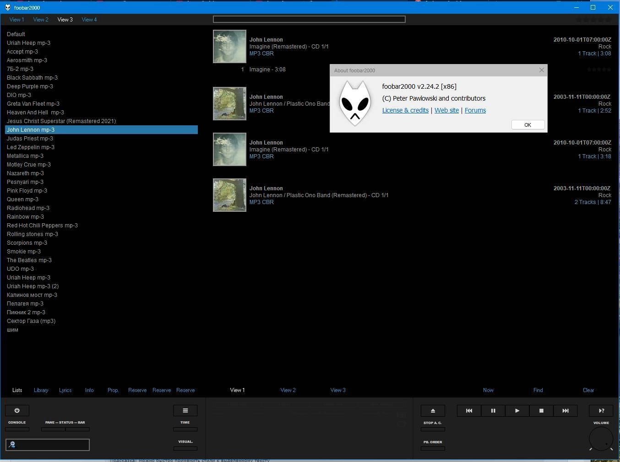This screenshot has height=462, width=620.
Task: Click the seek bar at the top
Action: [309, 19]
